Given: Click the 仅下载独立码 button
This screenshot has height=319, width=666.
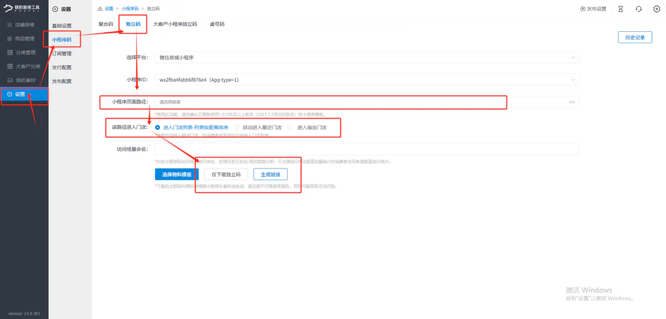Looking at the screenshot, I should click(x=226, y=174).
